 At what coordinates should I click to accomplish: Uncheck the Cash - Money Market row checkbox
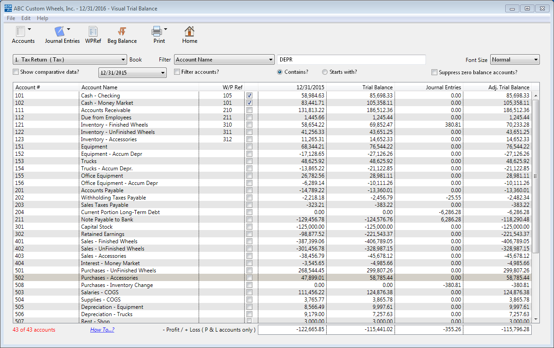249,103
